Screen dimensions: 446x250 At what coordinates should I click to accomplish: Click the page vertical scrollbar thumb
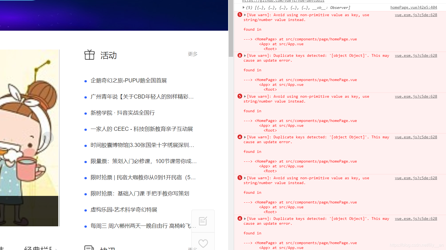pyautogui.click(x=231, y=28)
